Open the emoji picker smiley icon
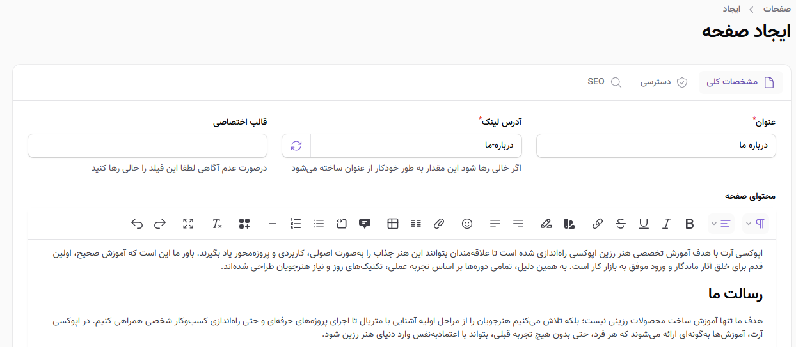Image resolution: width=796 pixels, height=347 pixels. pyautogui.click(x=467, y=224)
